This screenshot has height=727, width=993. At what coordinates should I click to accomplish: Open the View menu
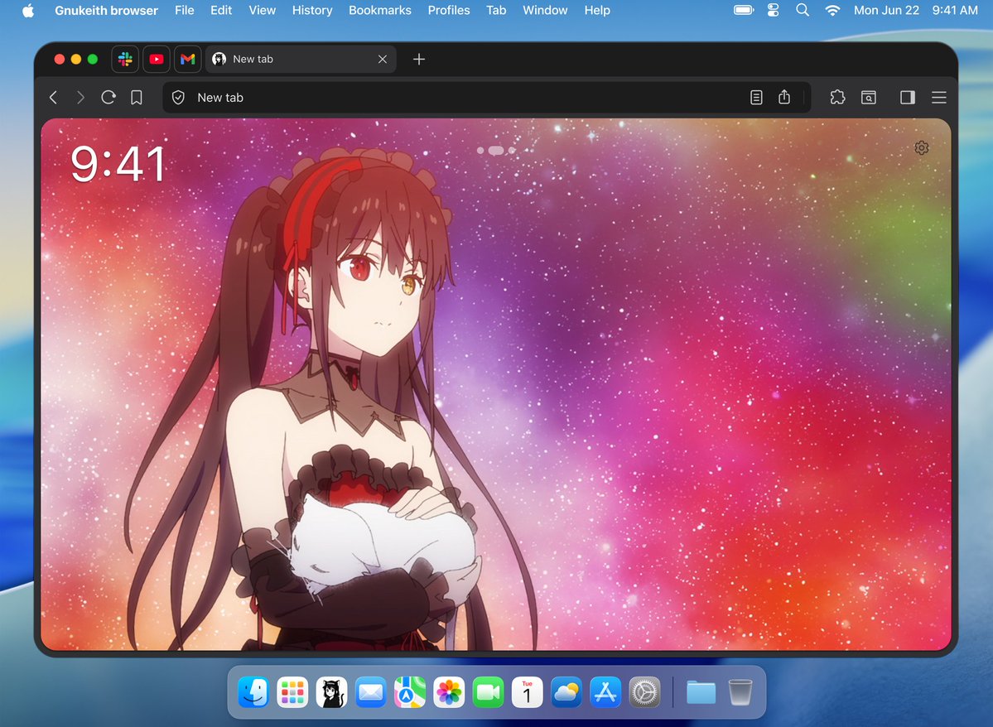point(263,10)
